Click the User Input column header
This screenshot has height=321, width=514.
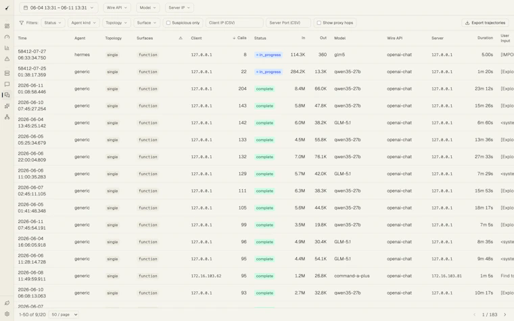(x=505, y=39)
